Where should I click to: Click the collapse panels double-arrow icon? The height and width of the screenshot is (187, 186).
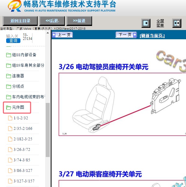click(177, 23)
